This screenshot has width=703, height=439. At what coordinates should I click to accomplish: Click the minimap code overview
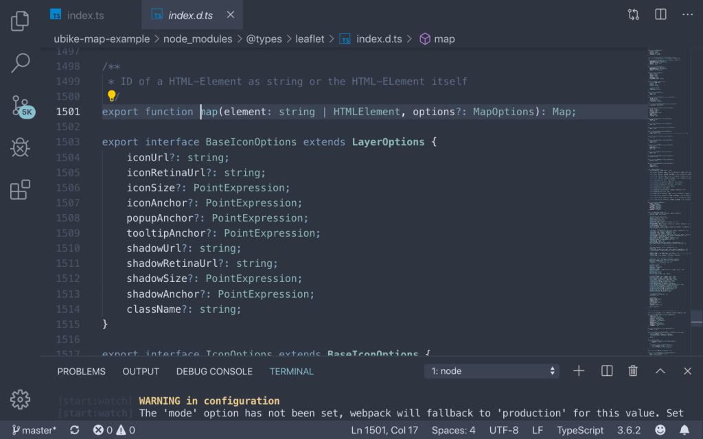point(669,202)
